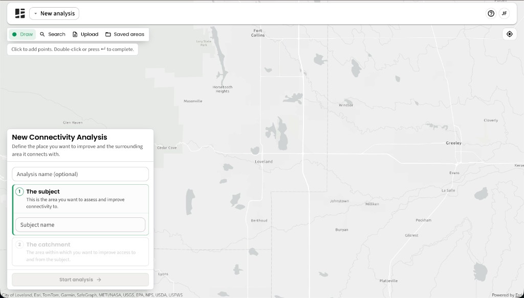Select the Draw tab
The height and width of the screenshot is (298, 524).
(23, 34)
